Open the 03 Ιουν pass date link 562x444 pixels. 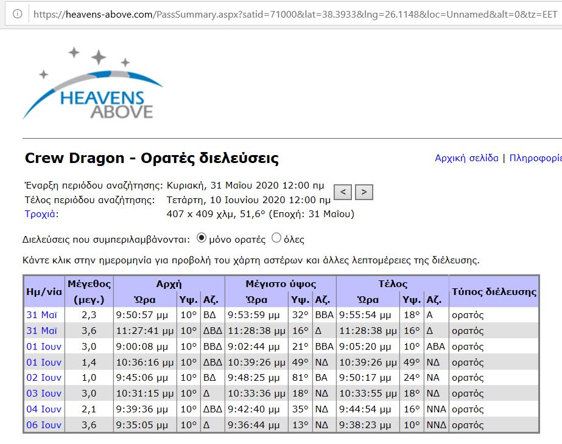click(43, 394)
